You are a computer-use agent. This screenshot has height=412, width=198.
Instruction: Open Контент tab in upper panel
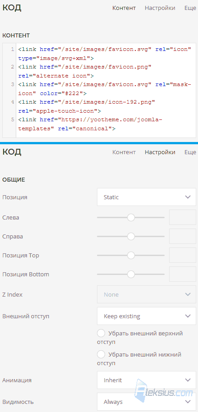tap(124, 8)
